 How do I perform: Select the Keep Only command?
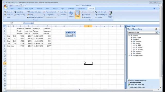point(19,12)
